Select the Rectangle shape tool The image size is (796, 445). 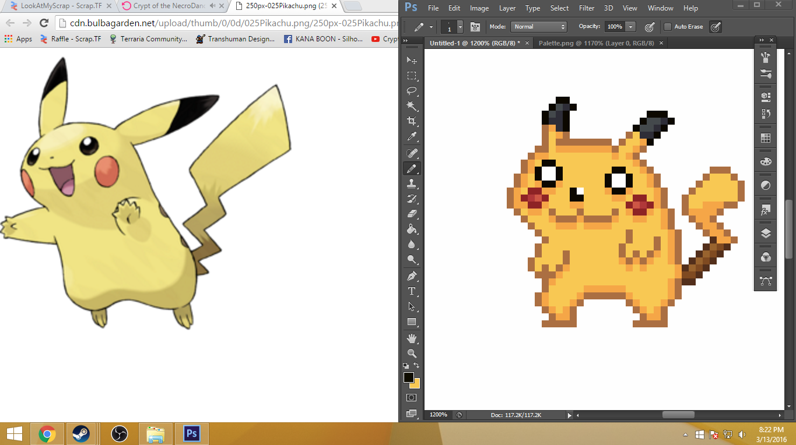pos(412,322)
